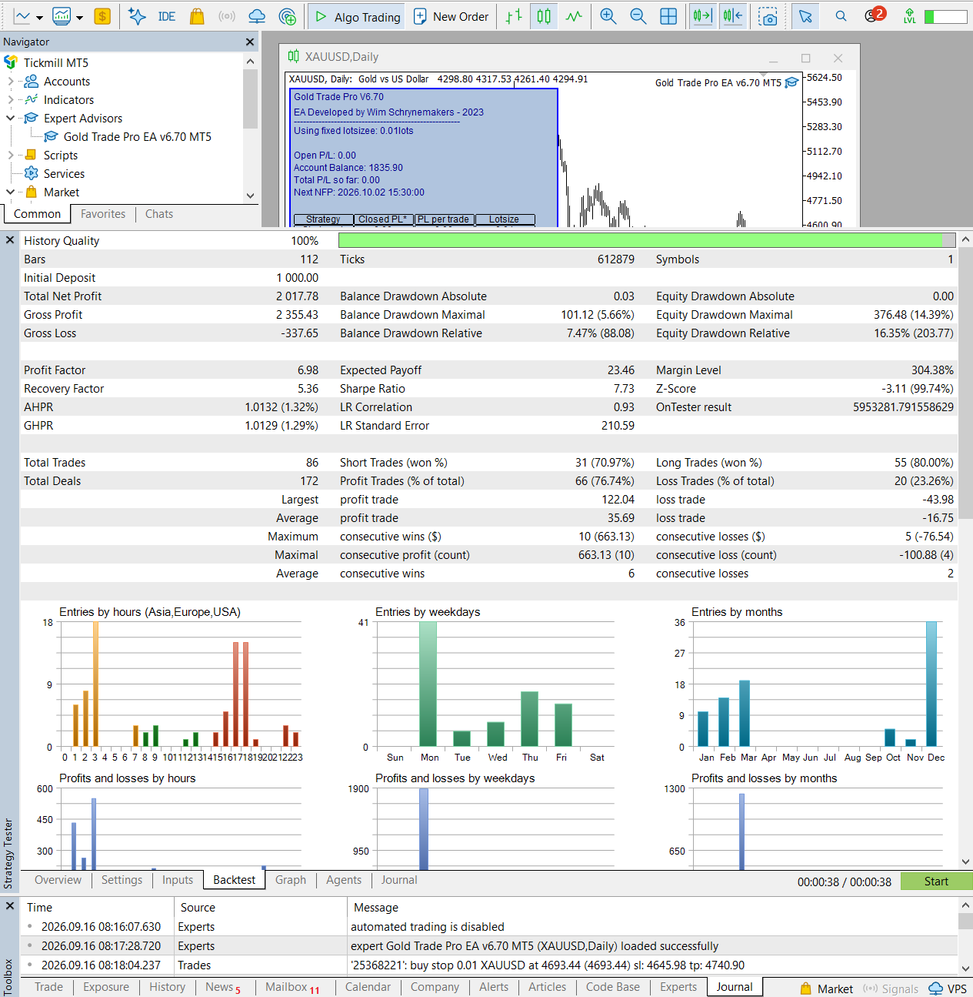Click the green Start button
The width and height of the screenshot is (973, 997).
tap(936, 882)
